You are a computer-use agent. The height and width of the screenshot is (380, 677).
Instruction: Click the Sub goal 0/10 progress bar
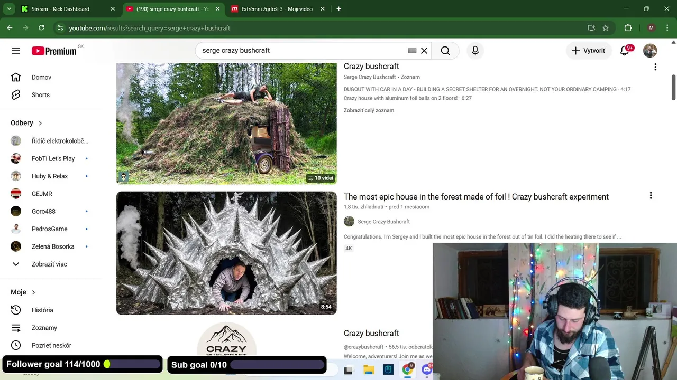click(x=277, y=365)
